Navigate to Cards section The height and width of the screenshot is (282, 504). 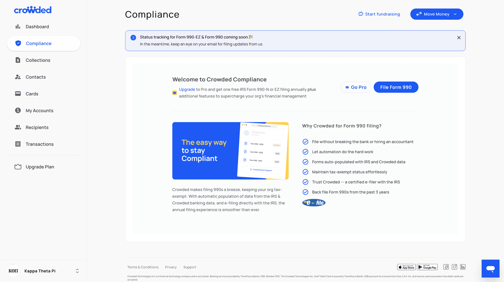(44, 94)
